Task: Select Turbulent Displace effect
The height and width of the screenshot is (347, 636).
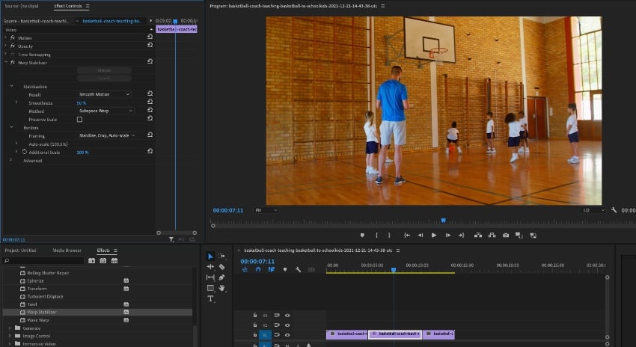Action: point(45,296)
